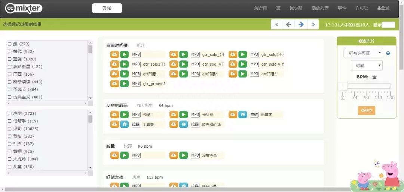Image resolution: width=404 pixels, height=192 pixels.
Task: Check the 蓝调 (1020) tag
Action: click(9, 59)
